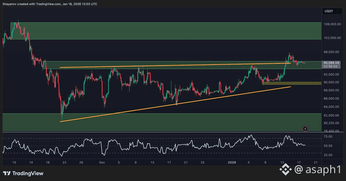This screenshot has width=346, height=181.
Task: Click the 88,000.00 price axis label
Action: tap(331, 90)
